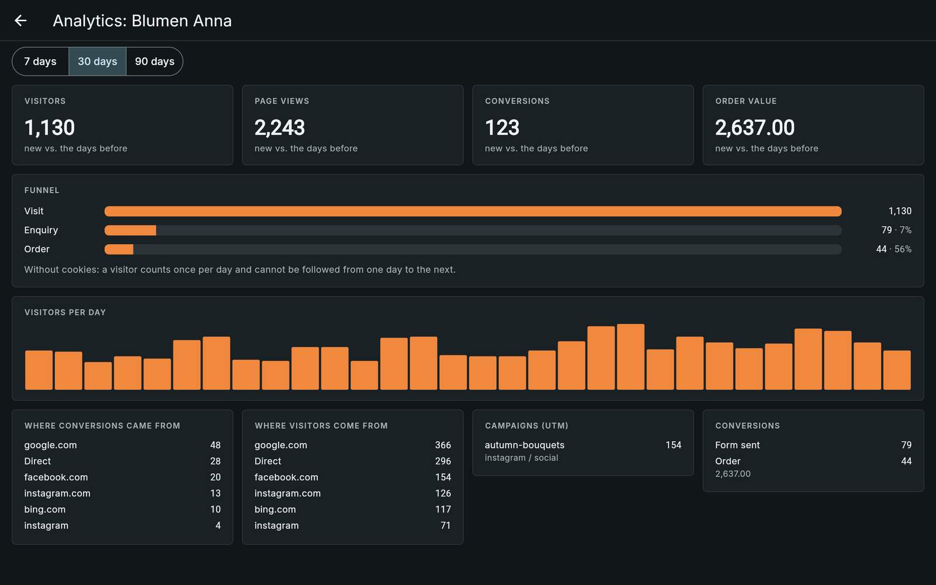The width and height of the screenshot is (936, 585).
Task: Click Direct in the conversions sources list
Action: (x=122, y=462)
